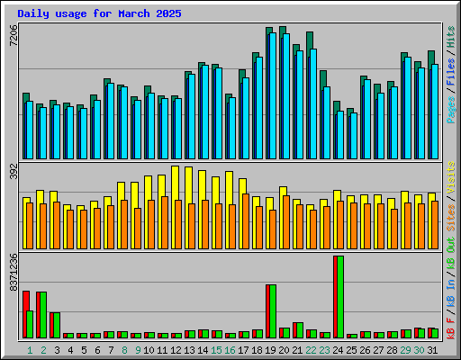The height and width of the screenshot is (360, 461).
Task: Click the Visits legend label
Action: point(451,177)
